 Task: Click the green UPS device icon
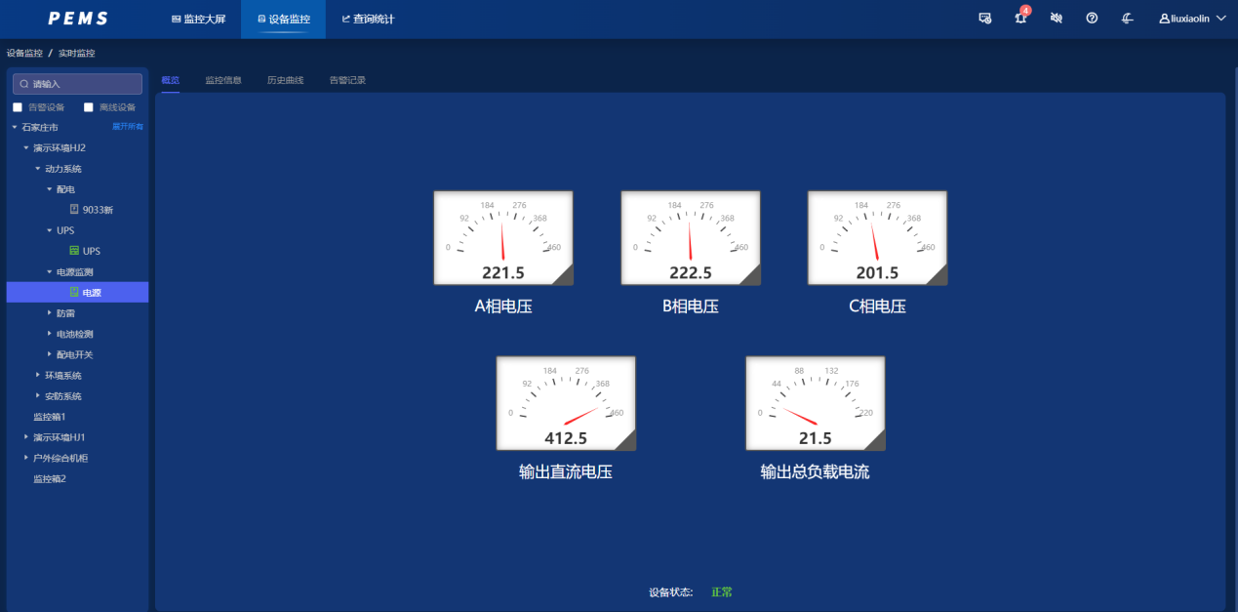[74, 251]
